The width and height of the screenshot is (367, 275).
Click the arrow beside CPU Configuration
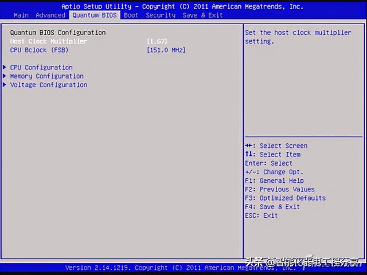(x=5, y=68)
